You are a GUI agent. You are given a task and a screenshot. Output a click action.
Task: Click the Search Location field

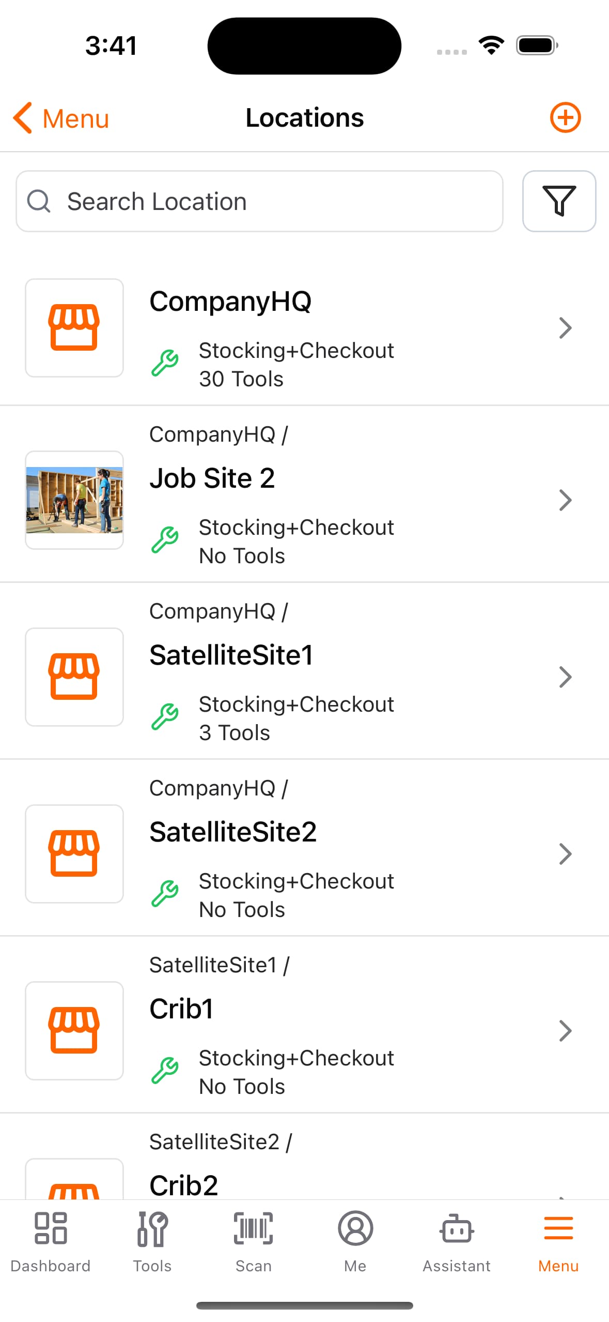(259, 201)
